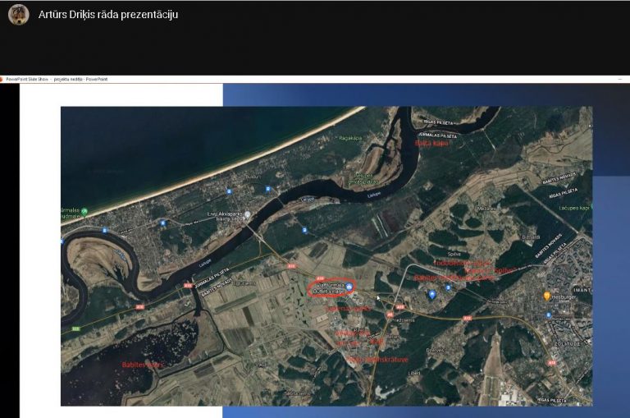Click the grey Līvu Akvaparks map pin
Viewport: 630px width, 418px height.
[248, 214]
